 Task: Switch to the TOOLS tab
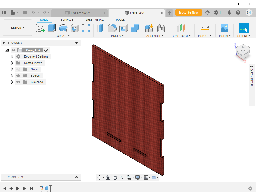pos(120,20)
